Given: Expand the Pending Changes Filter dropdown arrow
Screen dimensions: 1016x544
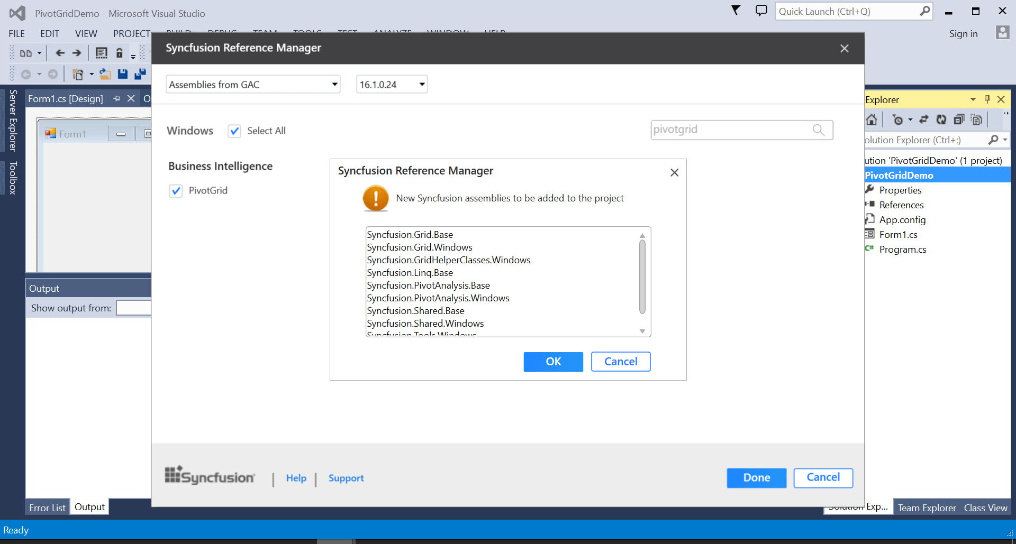Looking at the screenshot, I should tap(910, 120).
